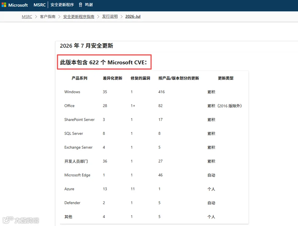Click the 鸣谢 ribbon badge icon
The image size is (298, 226).
pyautogui.click(x=80, y=5)
